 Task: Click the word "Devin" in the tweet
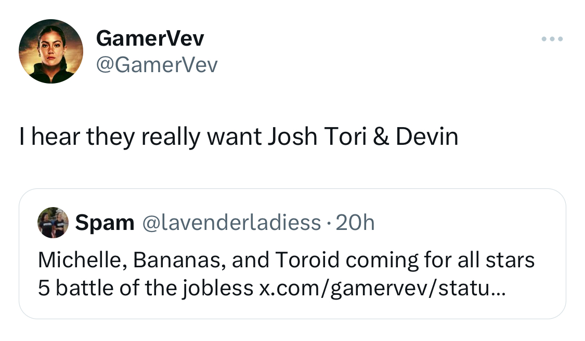click(427, 137)
